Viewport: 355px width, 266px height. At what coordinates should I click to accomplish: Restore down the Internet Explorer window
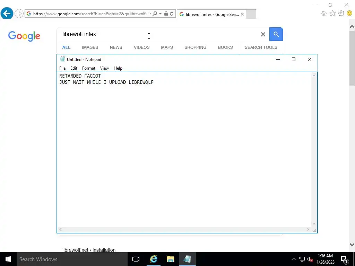[330, 5]
